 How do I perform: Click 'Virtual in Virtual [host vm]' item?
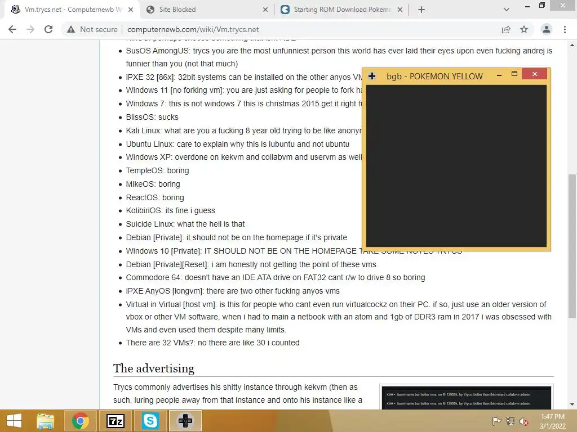339,317
